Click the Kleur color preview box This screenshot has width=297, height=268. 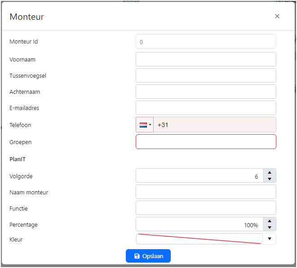199,239
